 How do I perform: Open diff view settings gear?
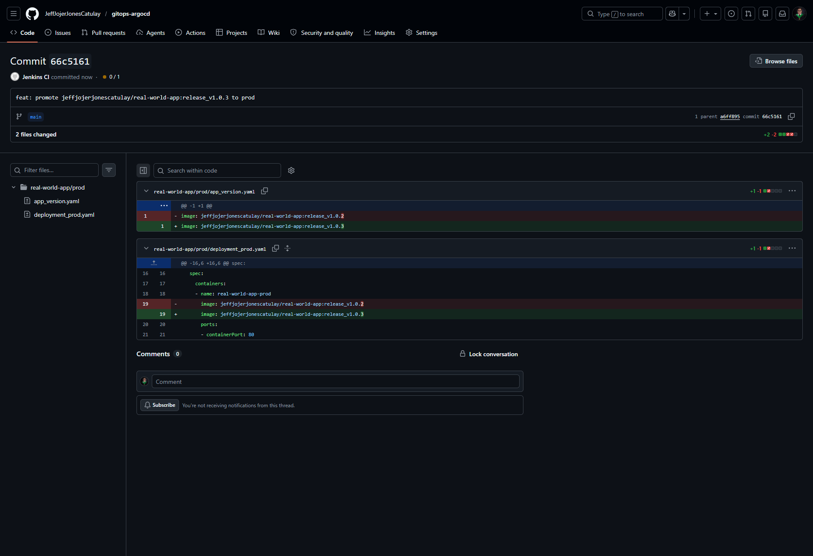pos(291,170)
